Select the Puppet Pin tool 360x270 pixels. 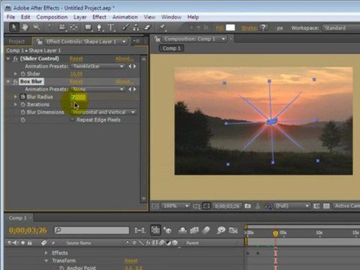163,27
